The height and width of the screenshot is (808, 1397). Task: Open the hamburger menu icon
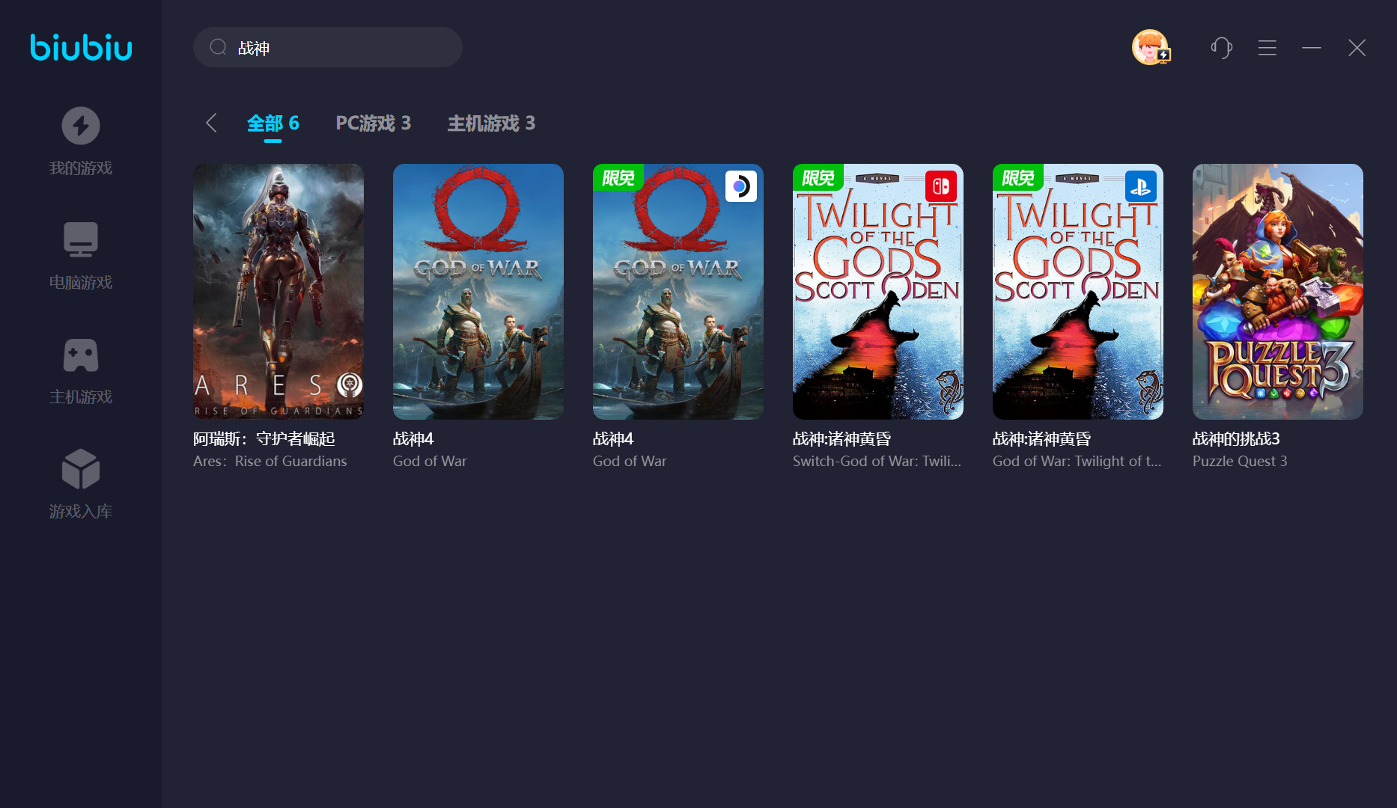(x=1267, y=48)
